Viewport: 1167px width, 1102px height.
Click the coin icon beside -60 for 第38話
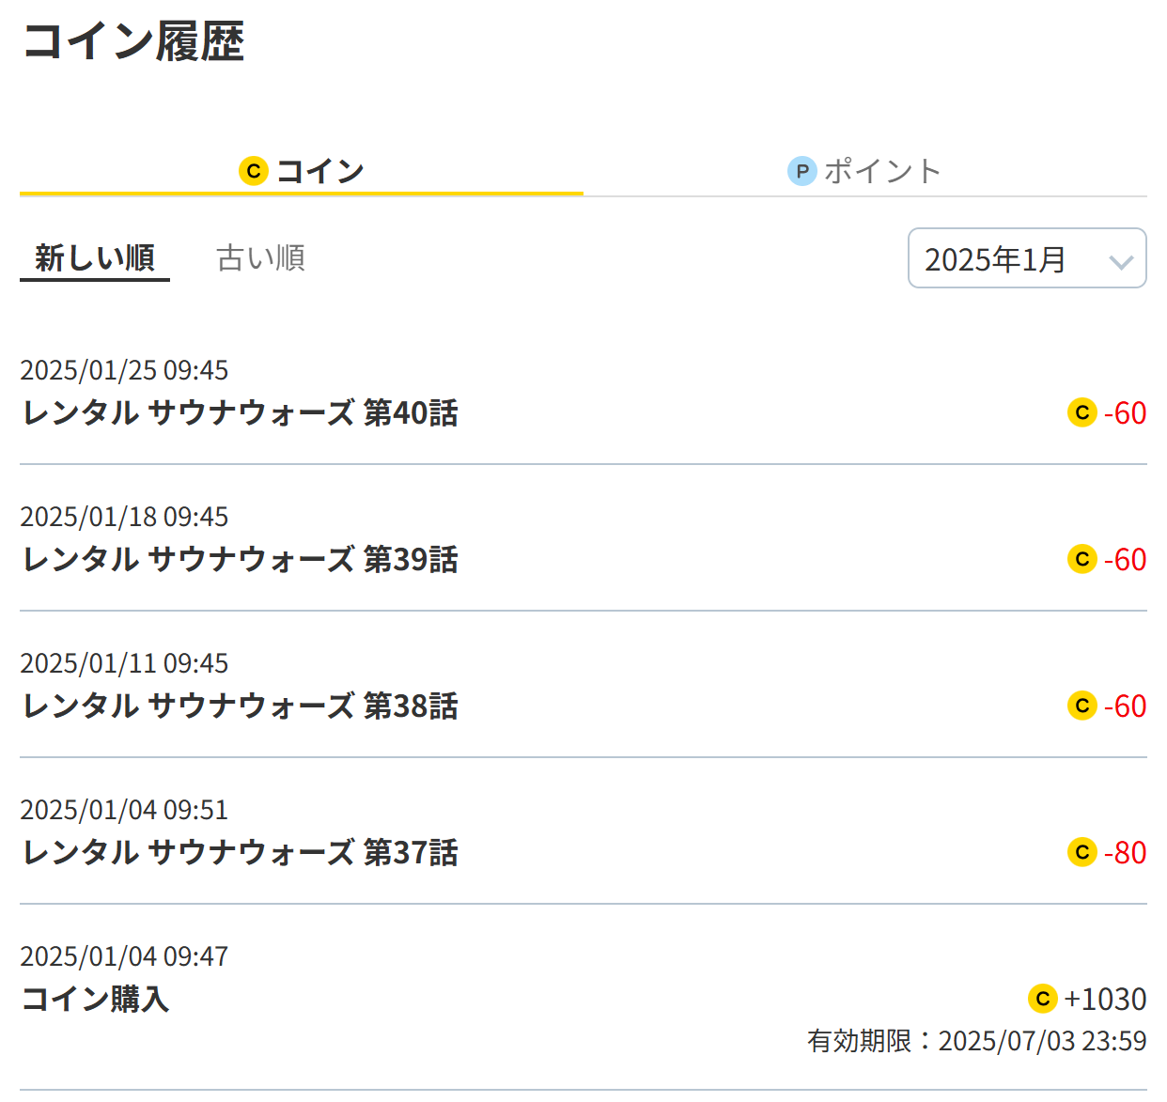click(1082, 706)
